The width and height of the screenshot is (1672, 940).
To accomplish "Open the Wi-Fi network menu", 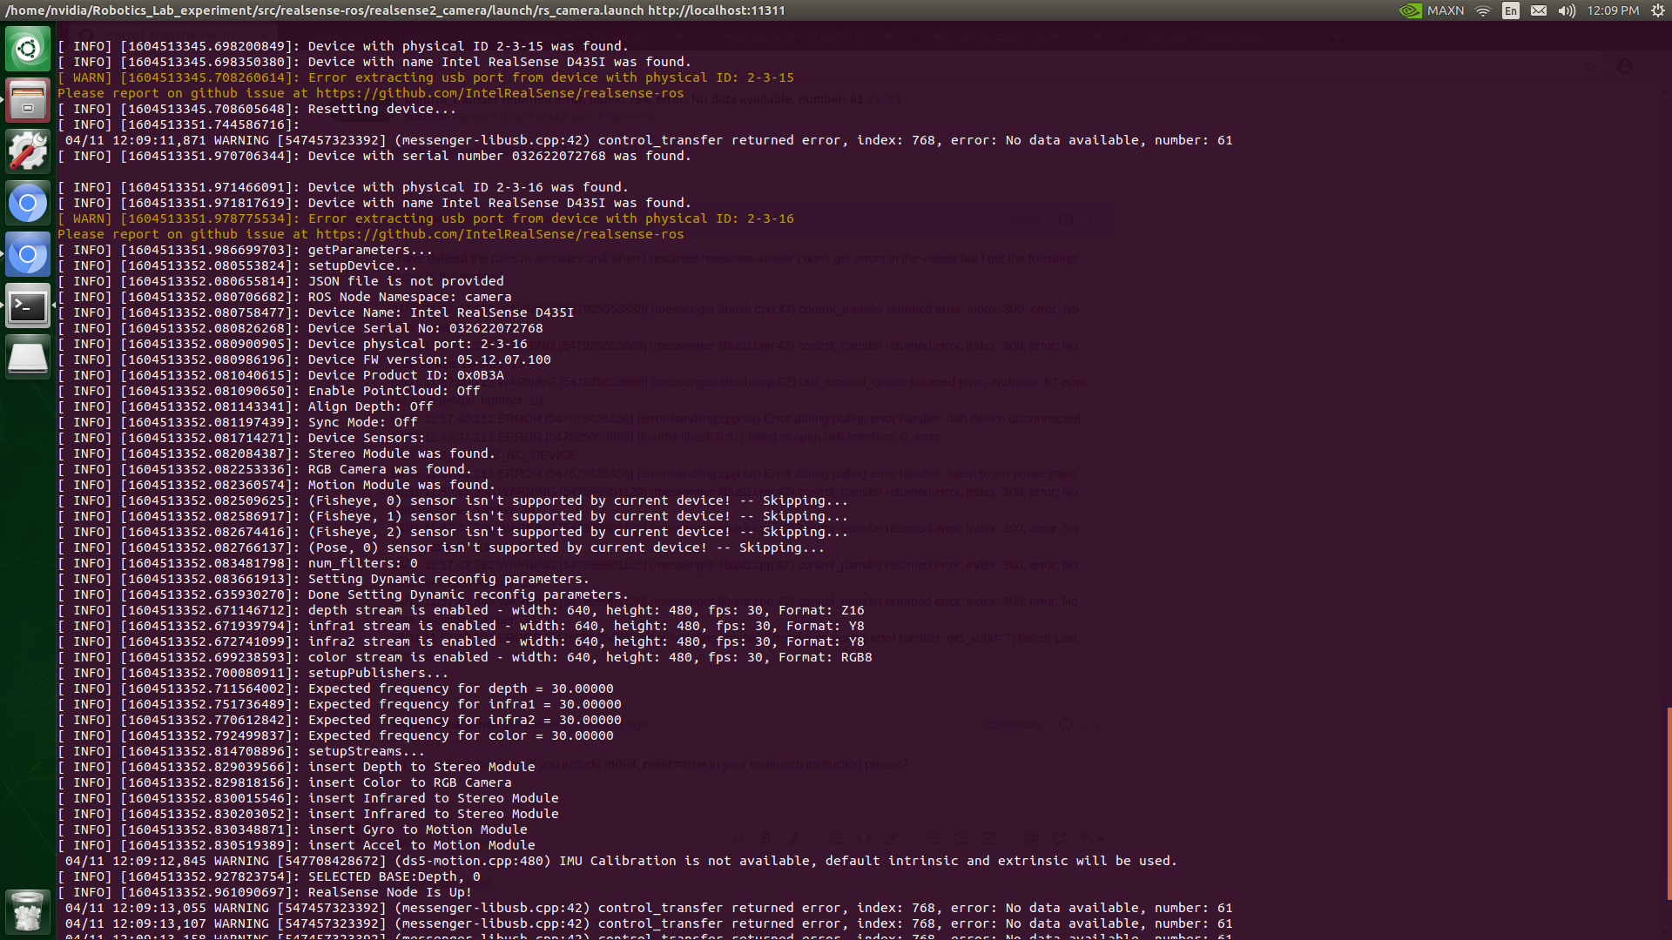I will (x=1484, y=10).
